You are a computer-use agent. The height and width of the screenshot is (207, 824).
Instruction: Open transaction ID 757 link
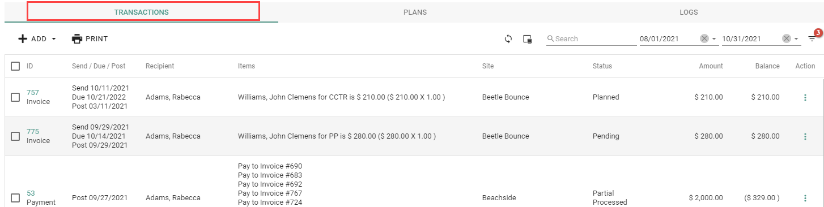(33, 92)
